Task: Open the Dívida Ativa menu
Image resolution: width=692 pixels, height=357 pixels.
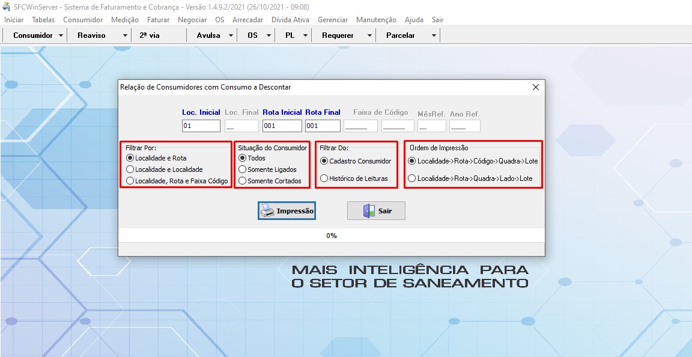Action: (290, 20)
